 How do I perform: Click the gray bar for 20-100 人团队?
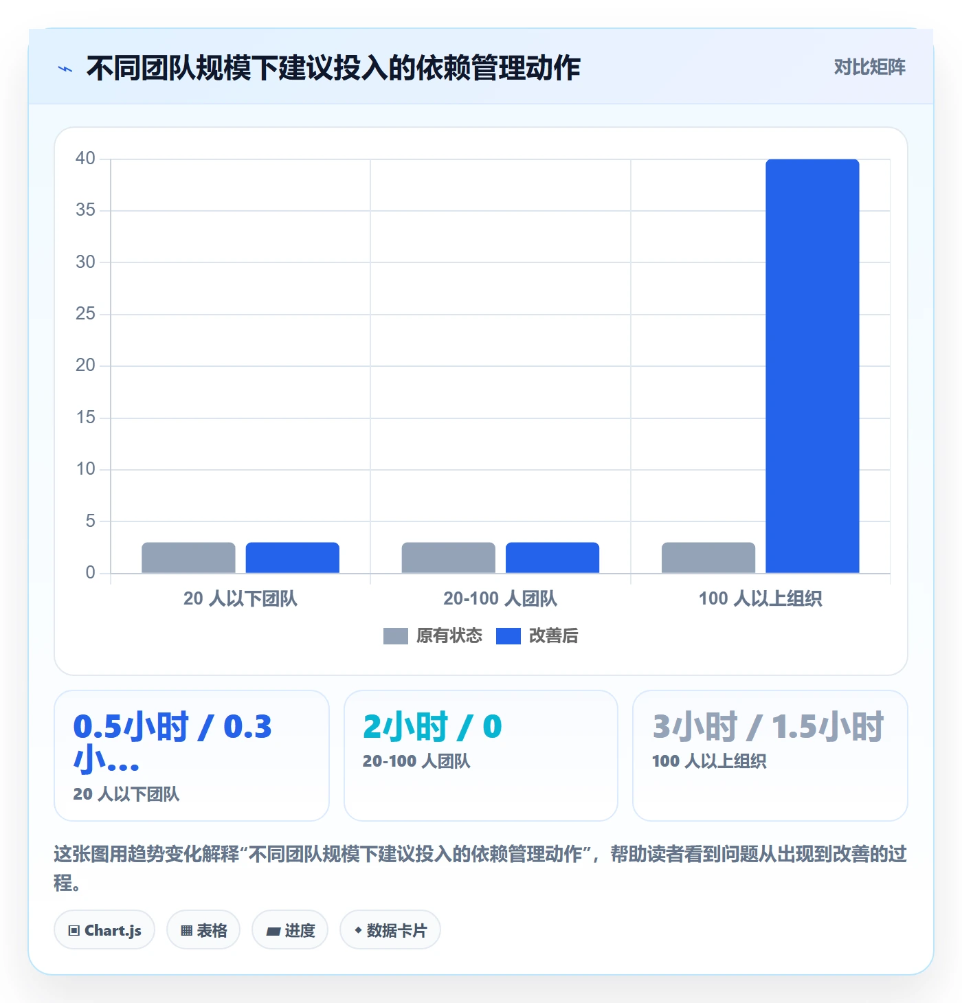(448, 558)
